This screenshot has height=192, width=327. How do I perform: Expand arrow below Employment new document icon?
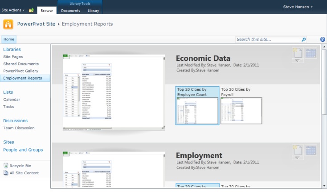click(x=298, y=158)
